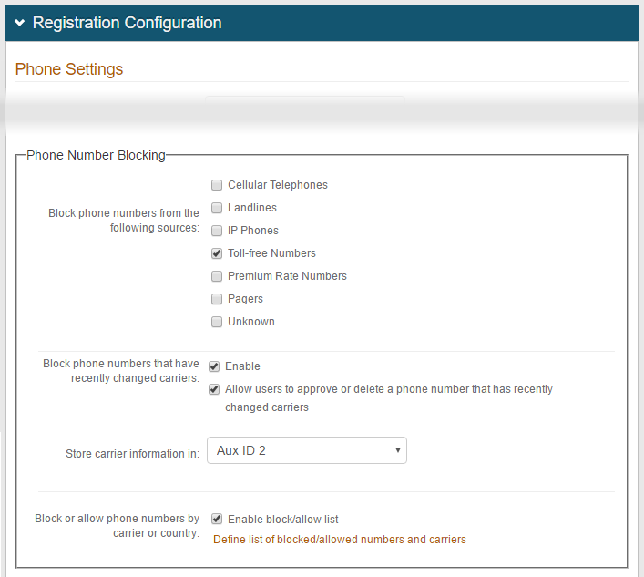Enable Cellular Telephones blocking checkbox
Viewport: 644px width, 577px height.
(x=217, y=185)
